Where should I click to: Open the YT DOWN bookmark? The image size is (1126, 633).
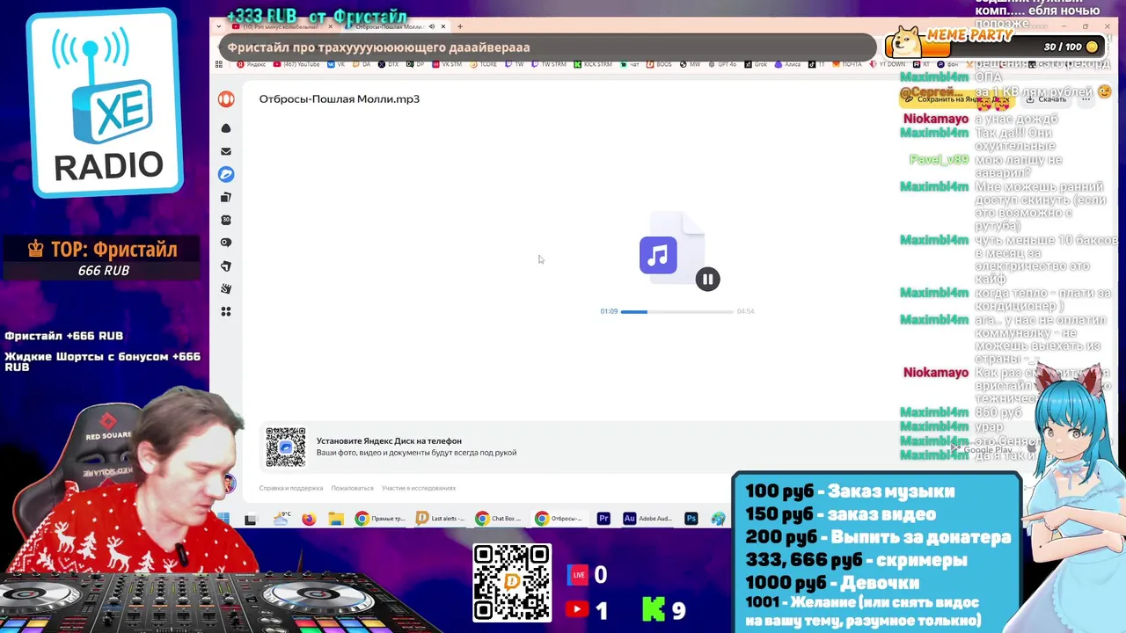[886, 64]
